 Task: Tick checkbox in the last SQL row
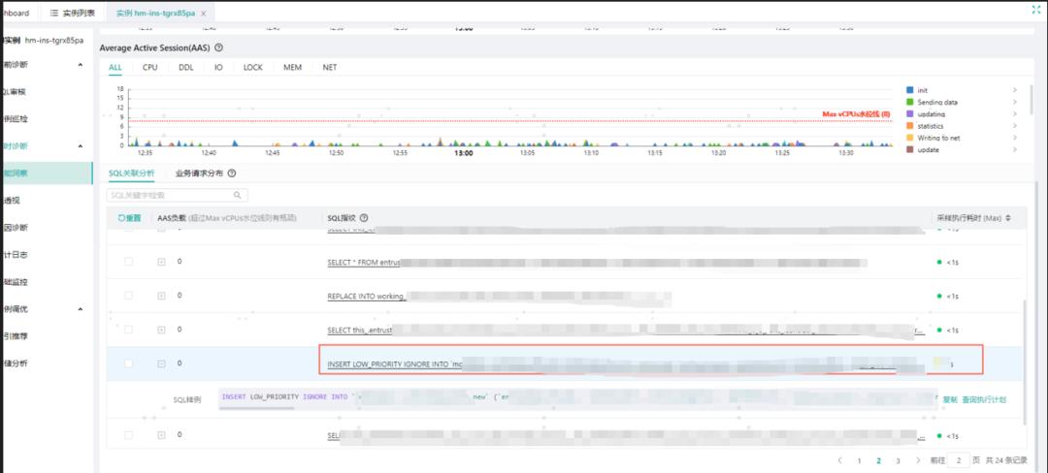pos(128,435)
